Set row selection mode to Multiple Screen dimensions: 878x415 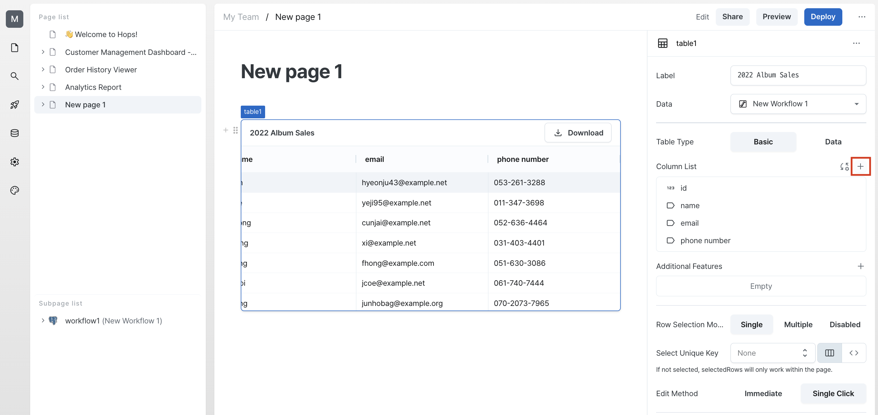click(798, 324)
